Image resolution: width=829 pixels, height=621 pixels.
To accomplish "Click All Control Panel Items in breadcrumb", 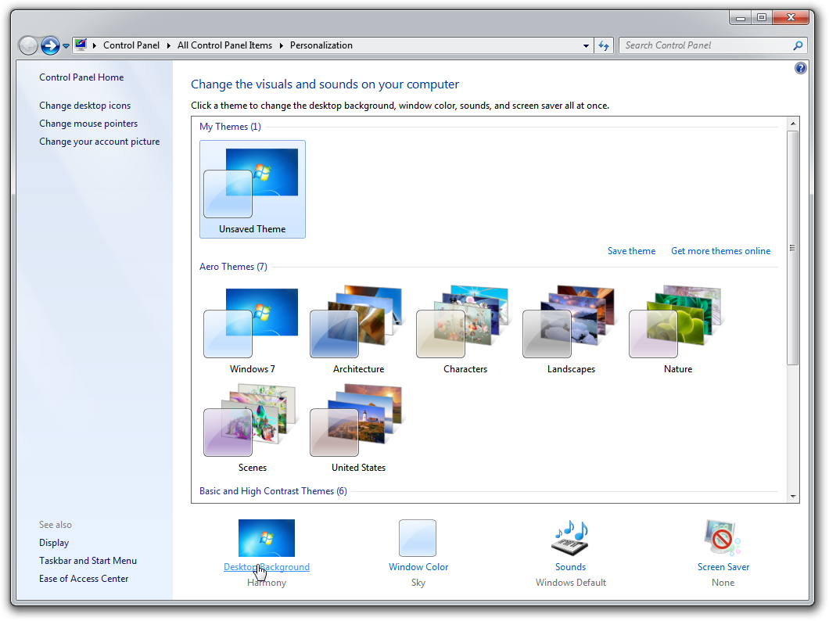I will pos(224,45).
